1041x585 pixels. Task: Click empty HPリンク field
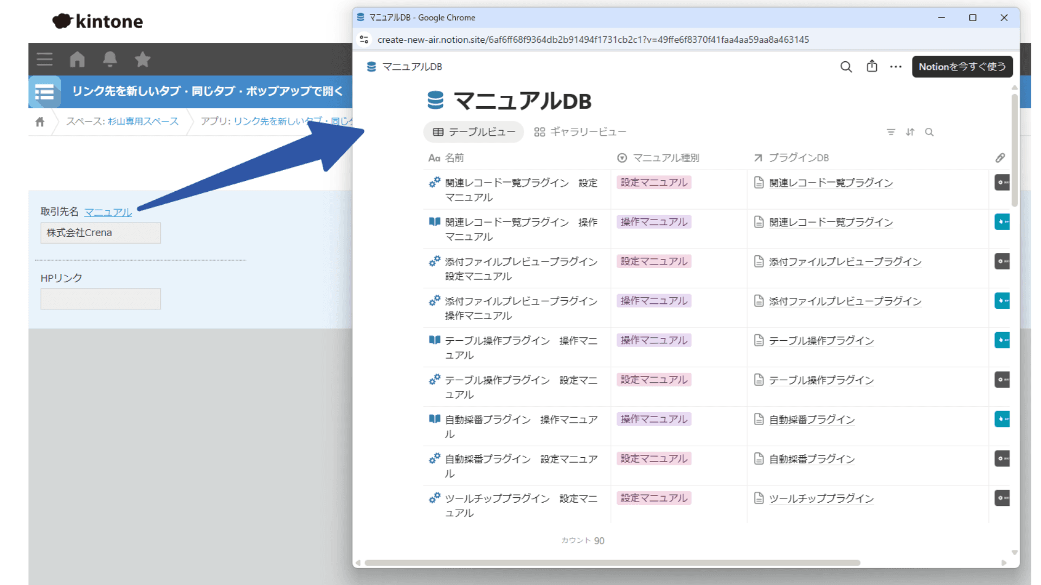coord(101,299)
